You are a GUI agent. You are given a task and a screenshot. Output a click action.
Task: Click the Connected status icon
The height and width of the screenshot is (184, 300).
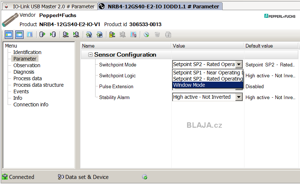[5, 177]
